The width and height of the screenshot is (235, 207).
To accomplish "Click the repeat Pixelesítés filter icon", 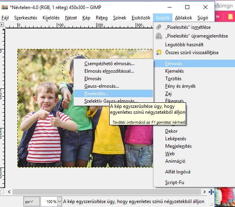I will (159, 27).
